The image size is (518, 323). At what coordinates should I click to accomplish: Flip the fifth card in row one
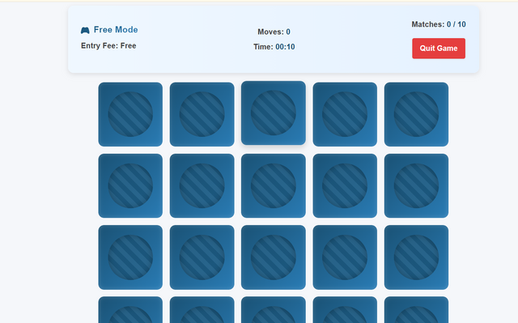(x=416, y=114)
